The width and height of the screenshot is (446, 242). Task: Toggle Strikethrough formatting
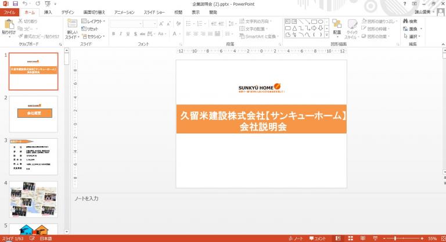click(x=142, y=34)
